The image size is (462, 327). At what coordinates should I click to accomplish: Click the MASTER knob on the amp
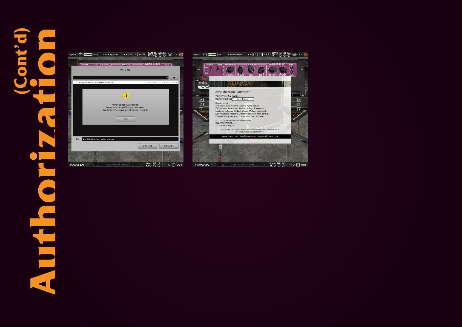point(283,69)
